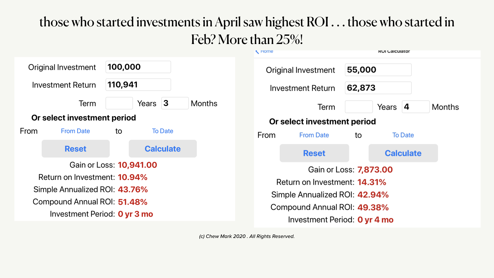
Task: Select To Date in right calculator
Action: click(403, 135)
